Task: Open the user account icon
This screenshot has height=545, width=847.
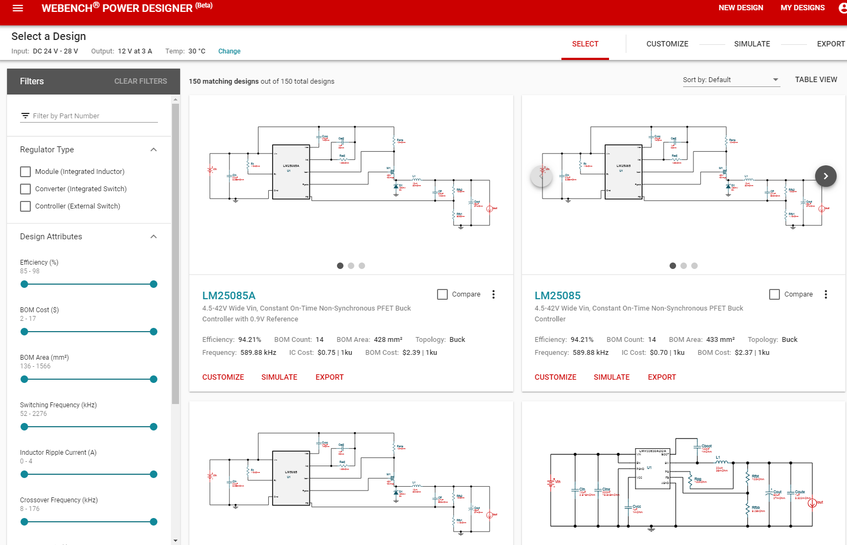Action: (843, 8)
